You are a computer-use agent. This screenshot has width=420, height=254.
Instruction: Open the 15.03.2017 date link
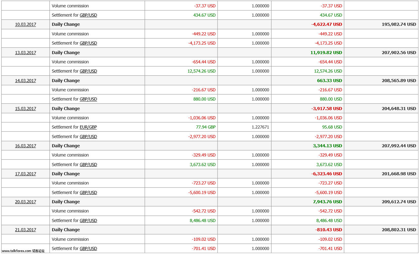coord(25,109)
